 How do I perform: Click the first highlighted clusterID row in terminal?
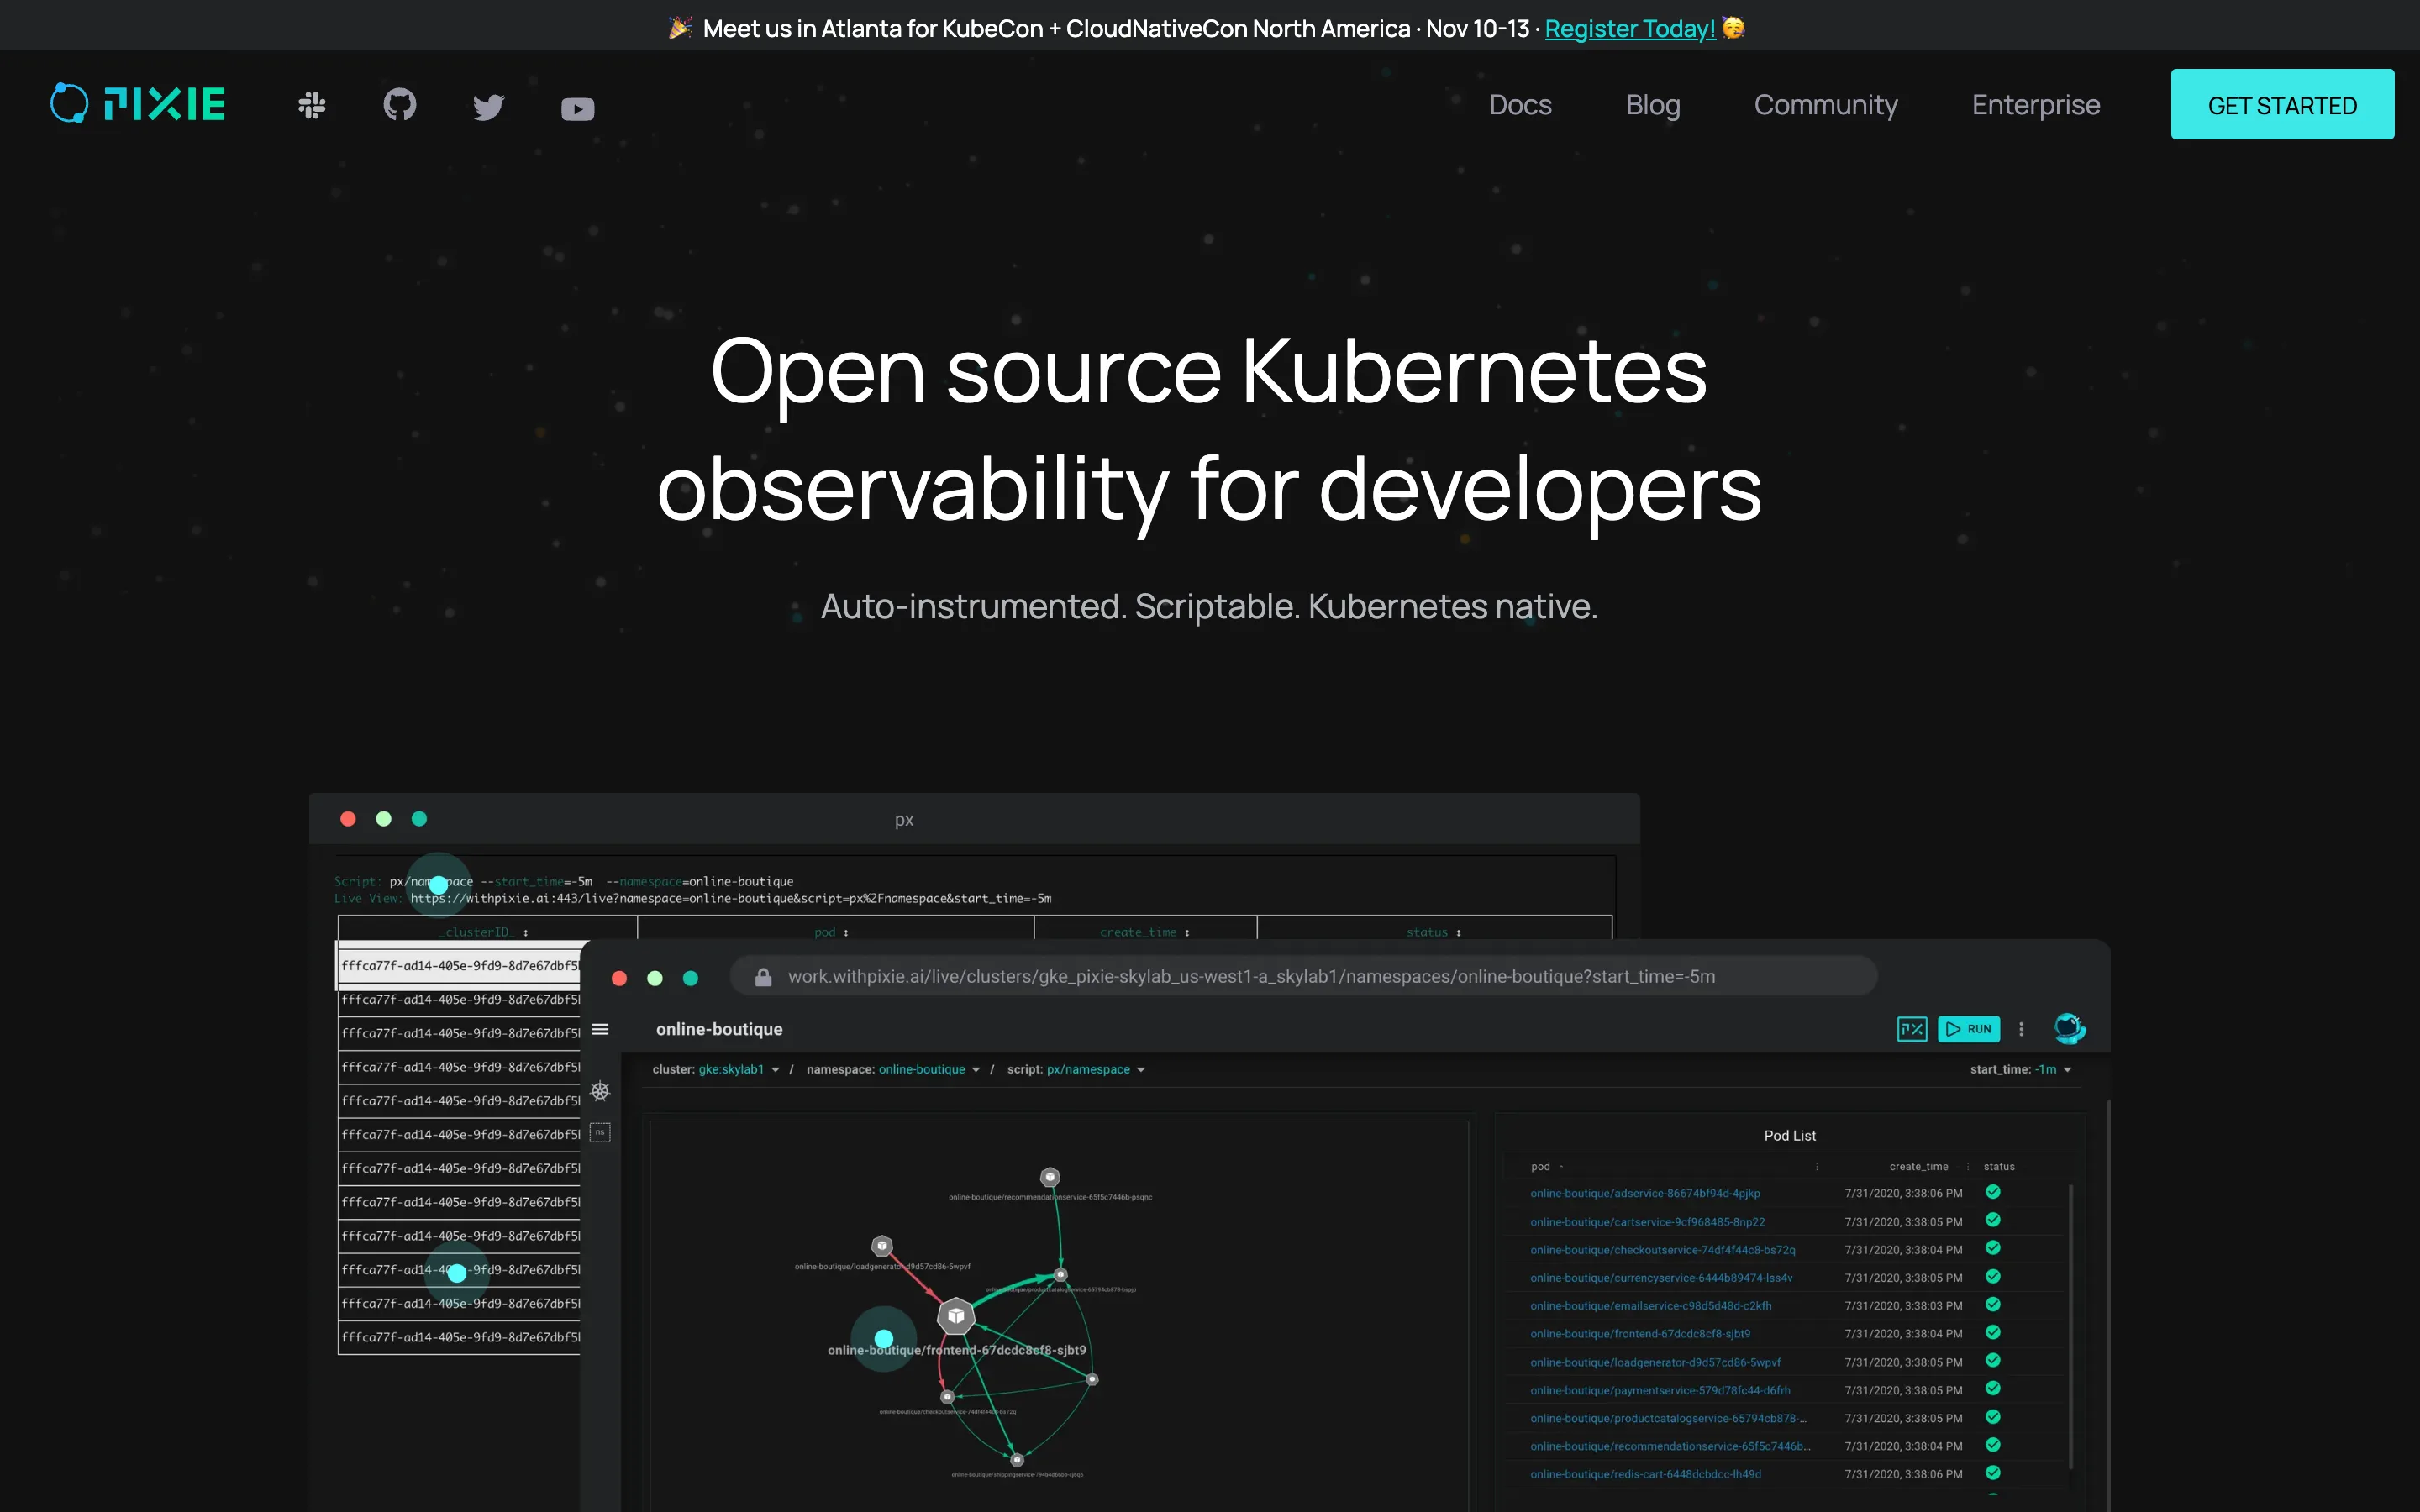(x=459, y=966)
